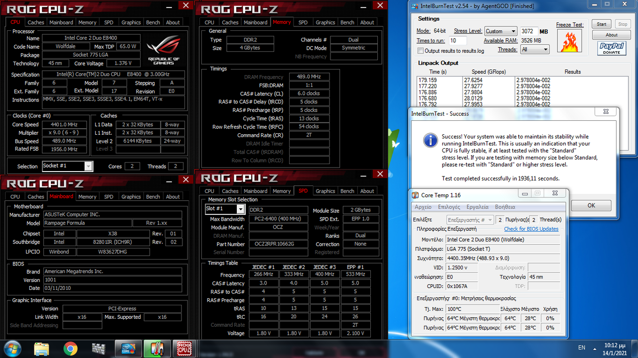Open the Επιλογές menu in Core Temp

(x=449, y=207)
